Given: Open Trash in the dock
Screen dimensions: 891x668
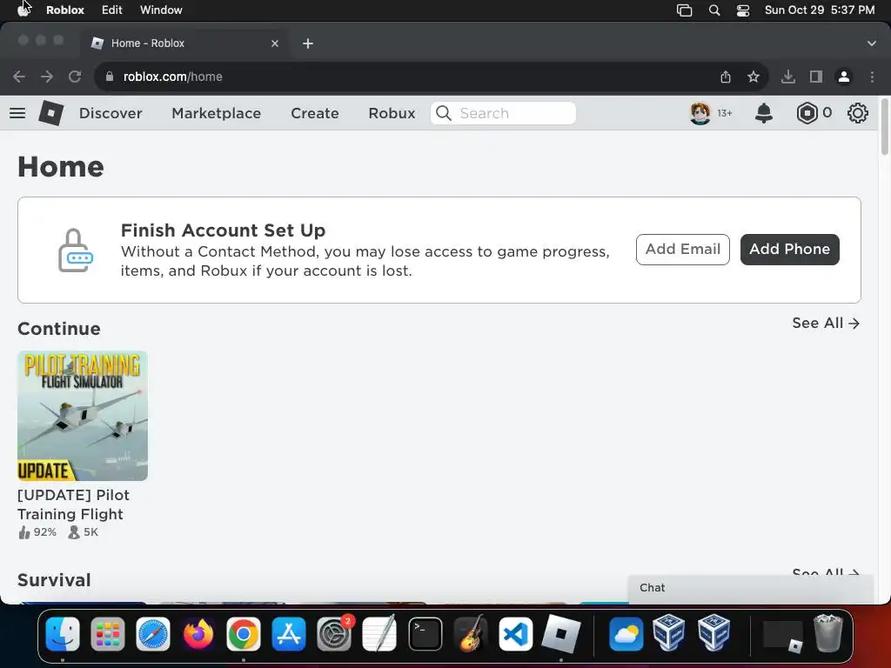Looking at the screenshot, I should coord(828,634).
